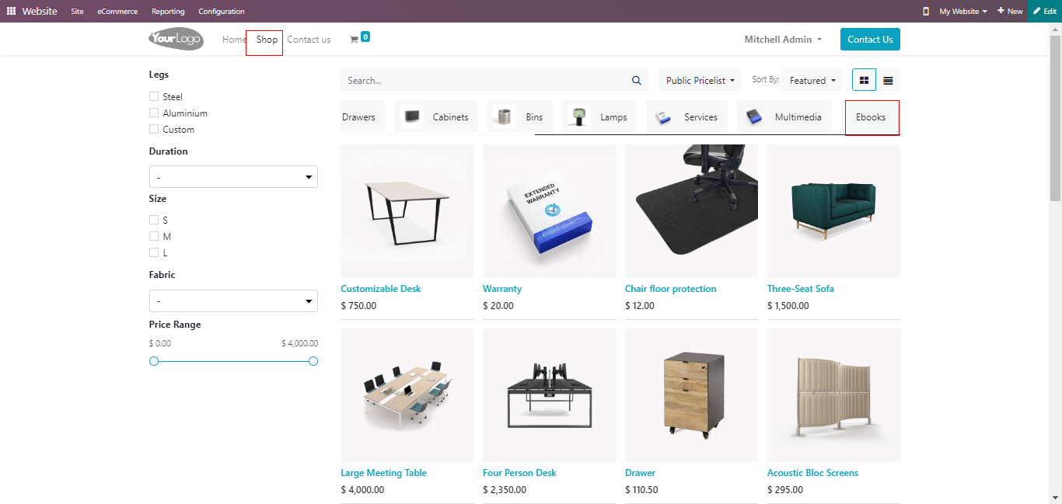
Task: Open the YourLogo home logo
Action: click(176, 39)
